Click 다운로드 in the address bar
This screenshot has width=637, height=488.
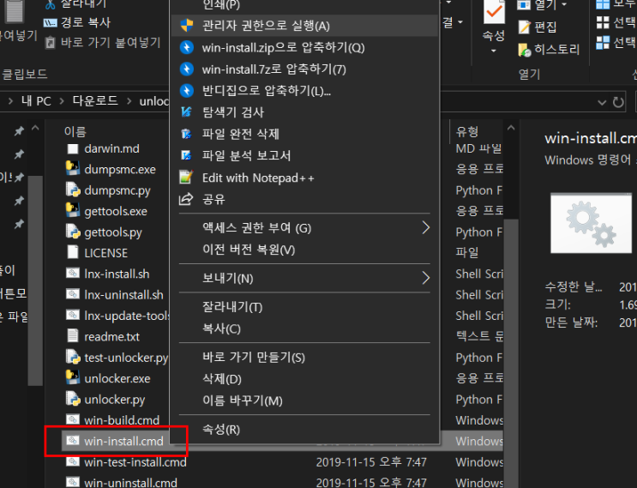pyautogui.click(x=95, y=100)
